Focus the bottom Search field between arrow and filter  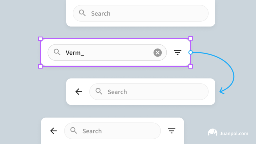pos(112,131)
